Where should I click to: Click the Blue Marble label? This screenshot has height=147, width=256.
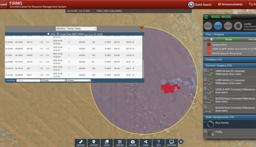[222, 123]
